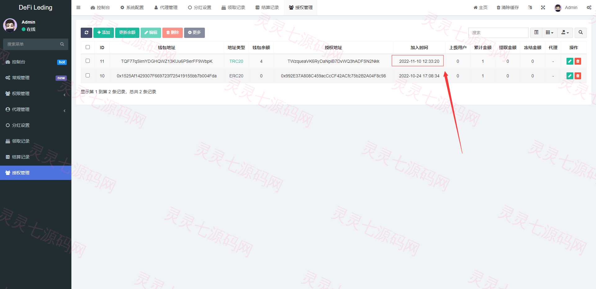Open the settings gears icon at top right
The width and height of the screenshot is (596, 289).
coord(589,7)
